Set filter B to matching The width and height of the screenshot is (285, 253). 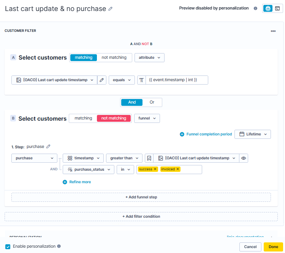click(x=83, y=118)
